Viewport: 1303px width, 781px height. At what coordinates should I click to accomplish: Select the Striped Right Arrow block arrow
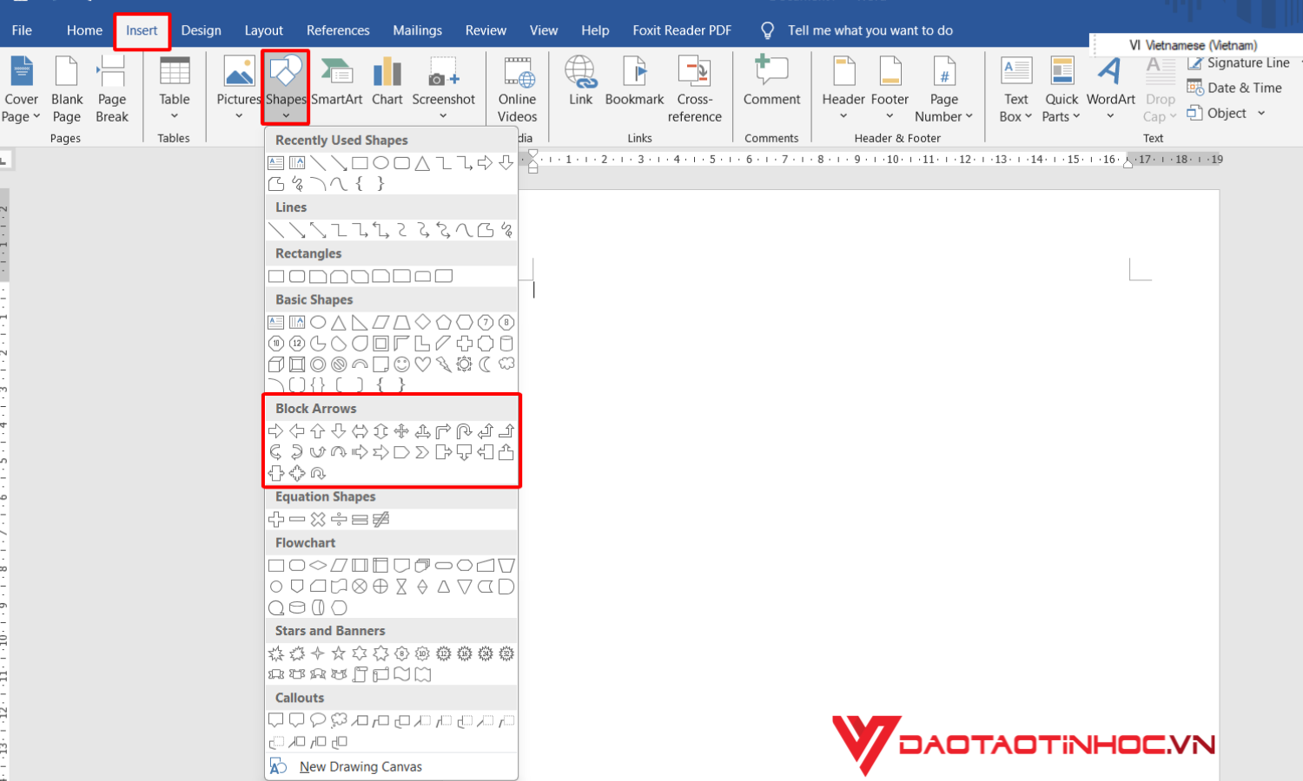[x=360, y=452]
